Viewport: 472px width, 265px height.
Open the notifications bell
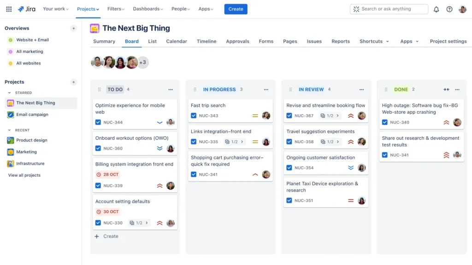(436, 9)
